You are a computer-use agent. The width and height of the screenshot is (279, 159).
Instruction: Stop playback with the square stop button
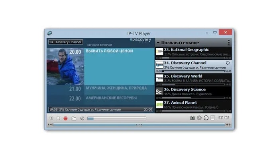click(58, 118)
